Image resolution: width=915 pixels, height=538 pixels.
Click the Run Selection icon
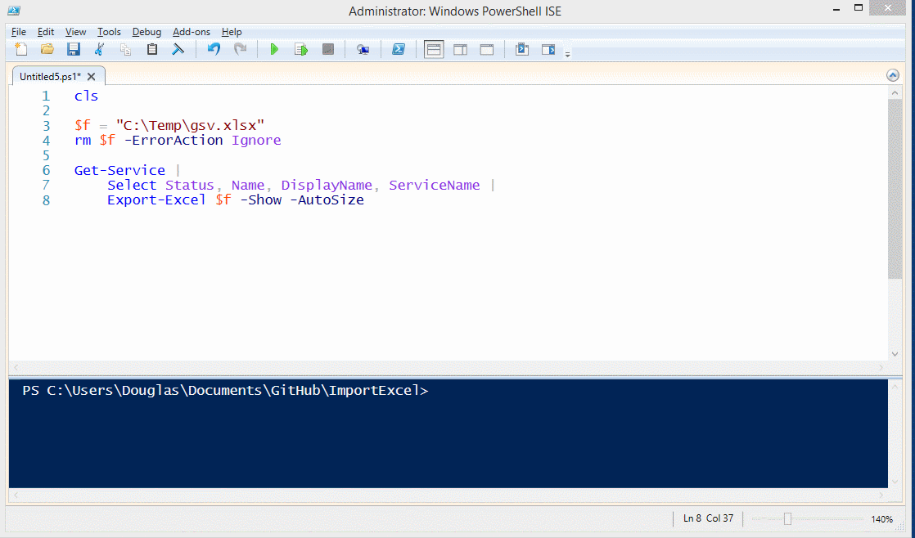point(301,50)
